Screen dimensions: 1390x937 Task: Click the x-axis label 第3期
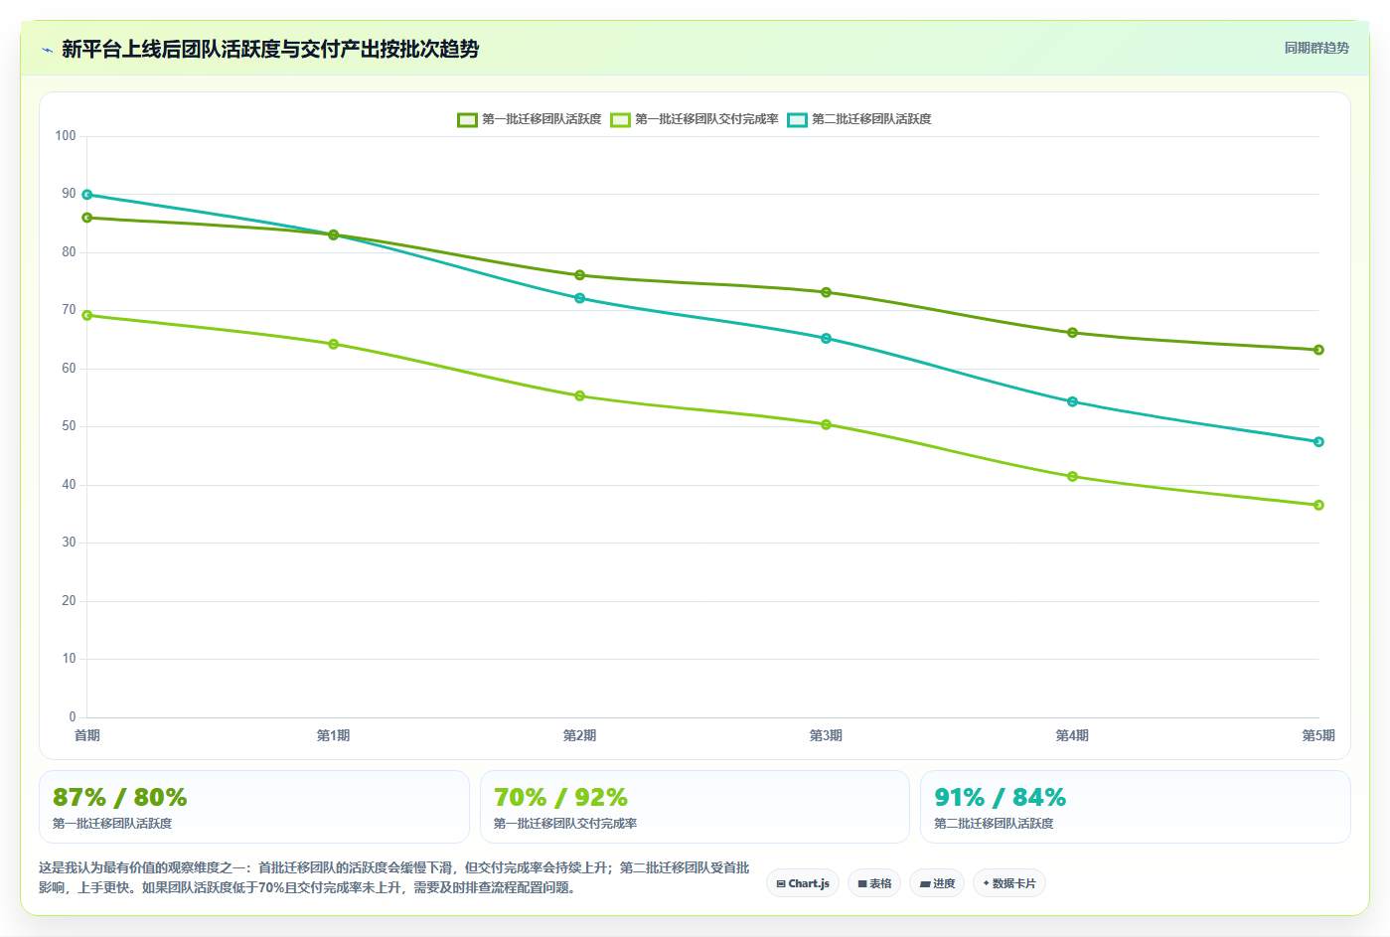[827, 735]
